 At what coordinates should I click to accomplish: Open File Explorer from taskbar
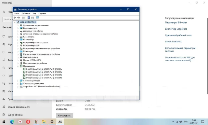click(x=44, y=122)
